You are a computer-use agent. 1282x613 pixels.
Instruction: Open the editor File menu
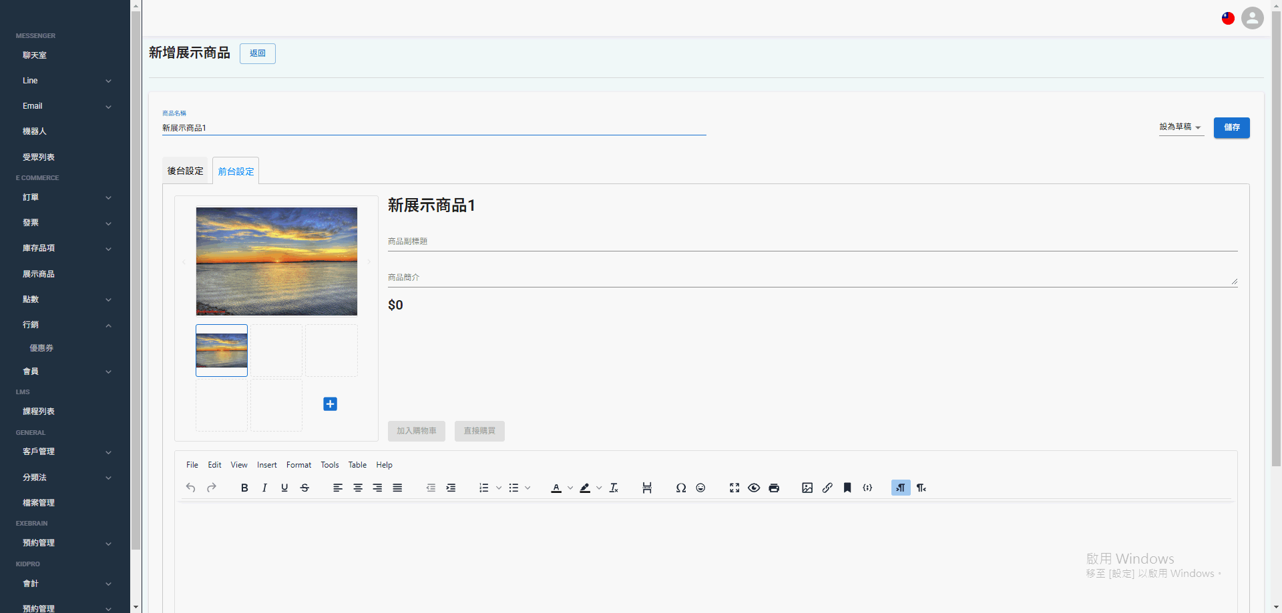pos(192,465)
